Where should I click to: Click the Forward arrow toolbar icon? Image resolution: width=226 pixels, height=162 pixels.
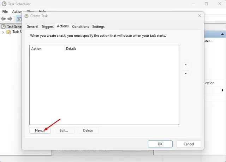[10, 19]
